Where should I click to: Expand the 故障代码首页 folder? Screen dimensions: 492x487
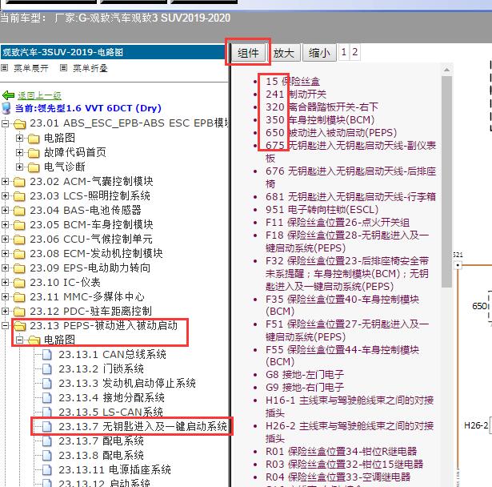click(x=19, y=152)
